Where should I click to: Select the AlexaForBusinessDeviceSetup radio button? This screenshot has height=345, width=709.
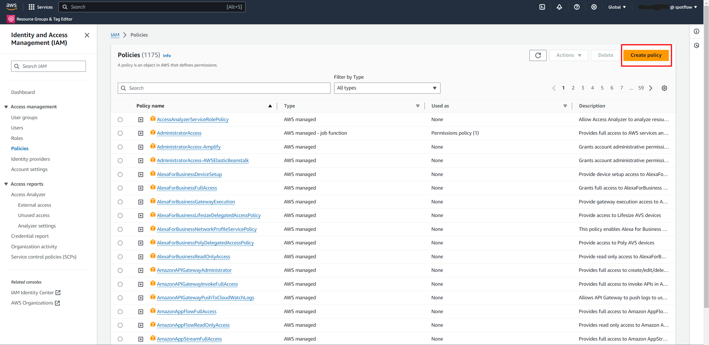(x=120, y=175)
